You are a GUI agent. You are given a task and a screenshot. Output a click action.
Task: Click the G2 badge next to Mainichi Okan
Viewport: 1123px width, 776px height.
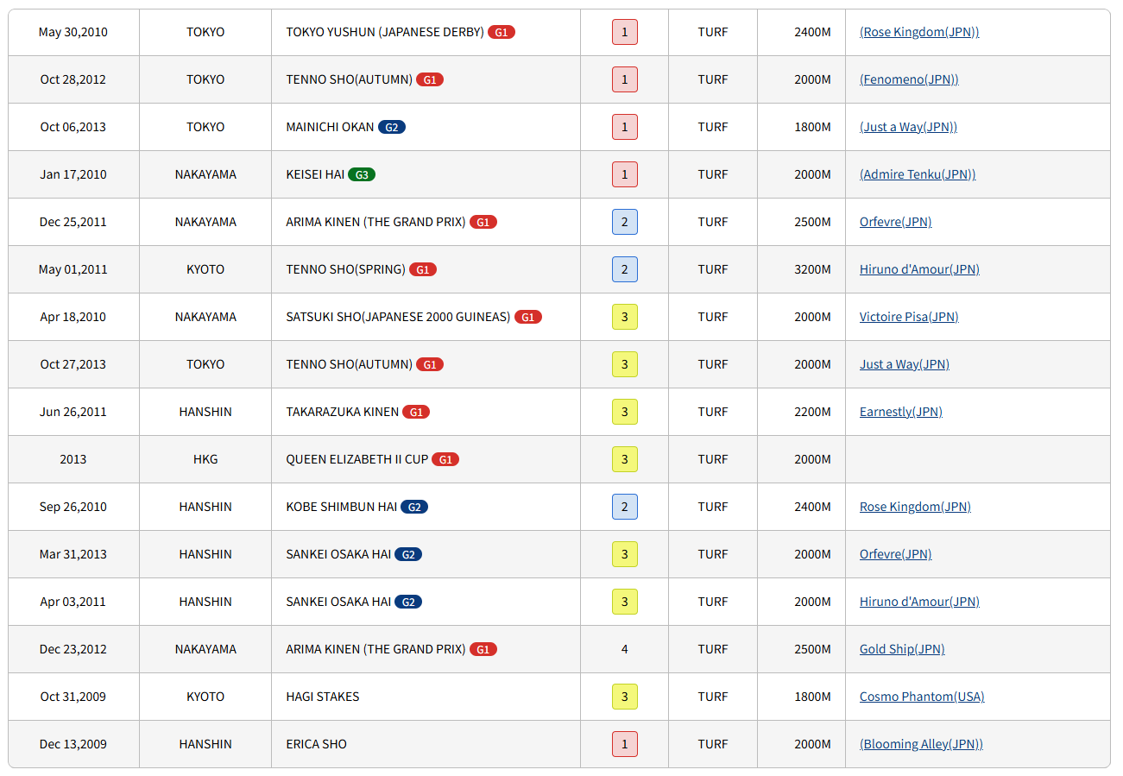392,127
